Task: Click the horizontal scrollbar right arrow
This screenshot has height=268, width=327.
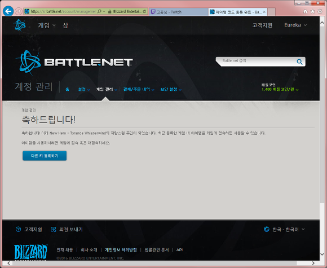Action: coord(313,263)
